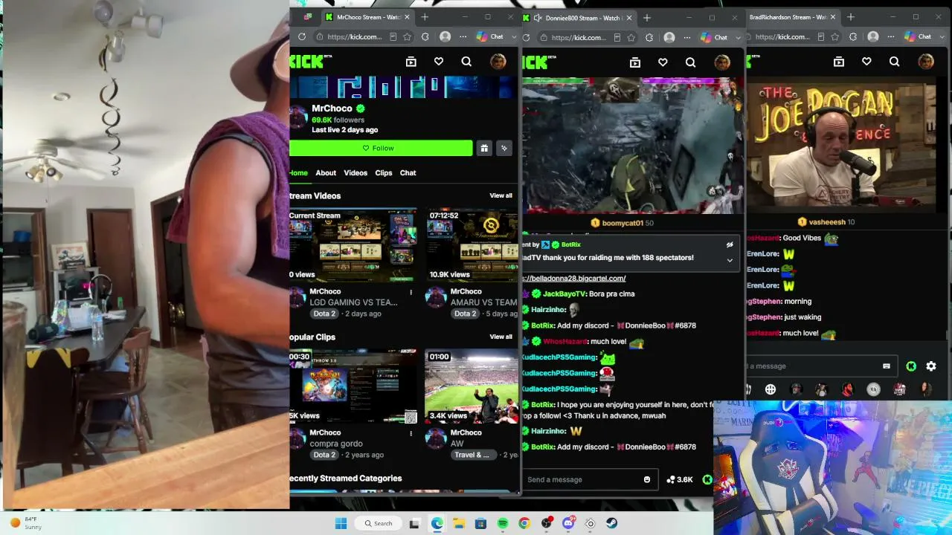The width and height of the screenshot is (952, 535).
Task: Open Steam from the taskbar
Action: [612, 523]
